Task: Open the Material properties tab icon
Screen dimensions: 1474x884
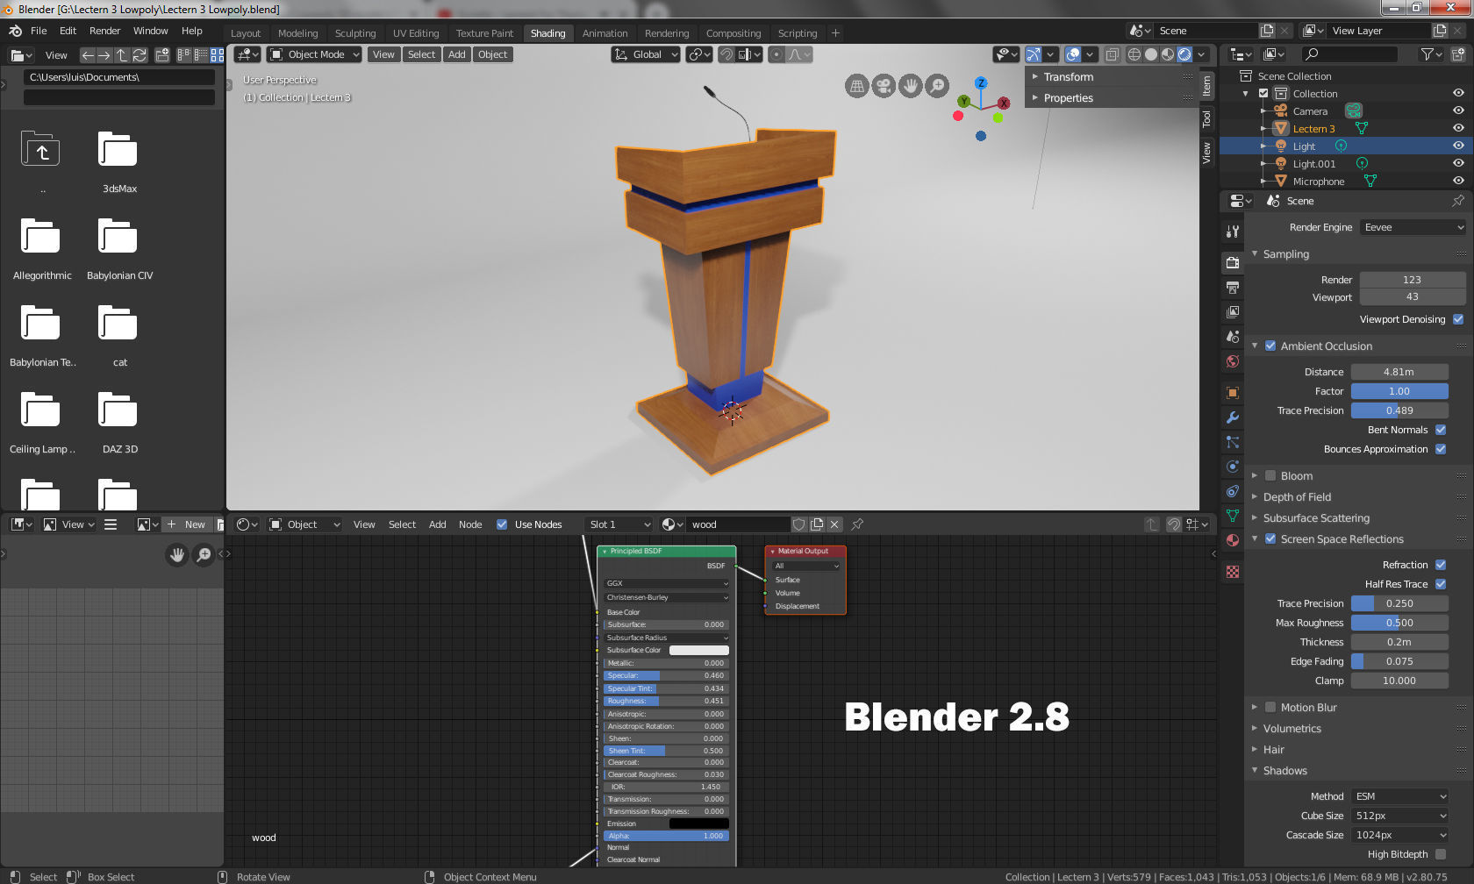Action: [x=1233, y=540]
